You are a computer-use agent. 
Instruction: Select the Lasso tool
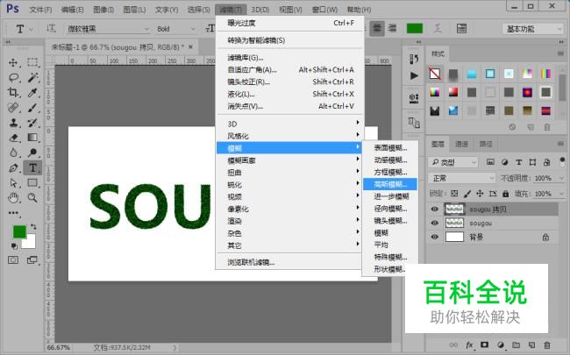[14, 78]
